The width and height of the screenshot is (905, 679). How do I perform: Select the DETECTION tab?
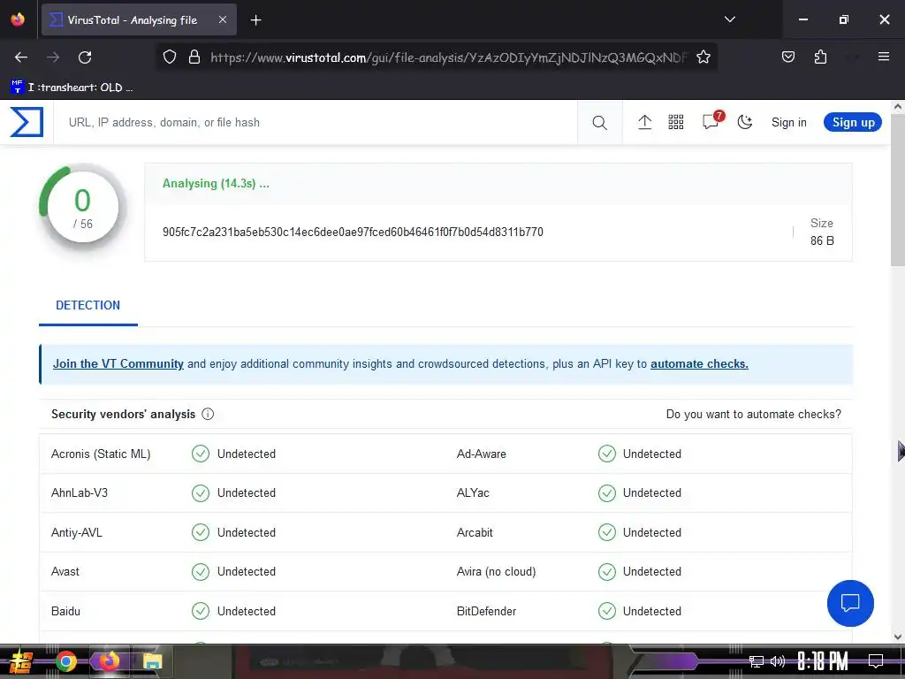pos(87,305)
